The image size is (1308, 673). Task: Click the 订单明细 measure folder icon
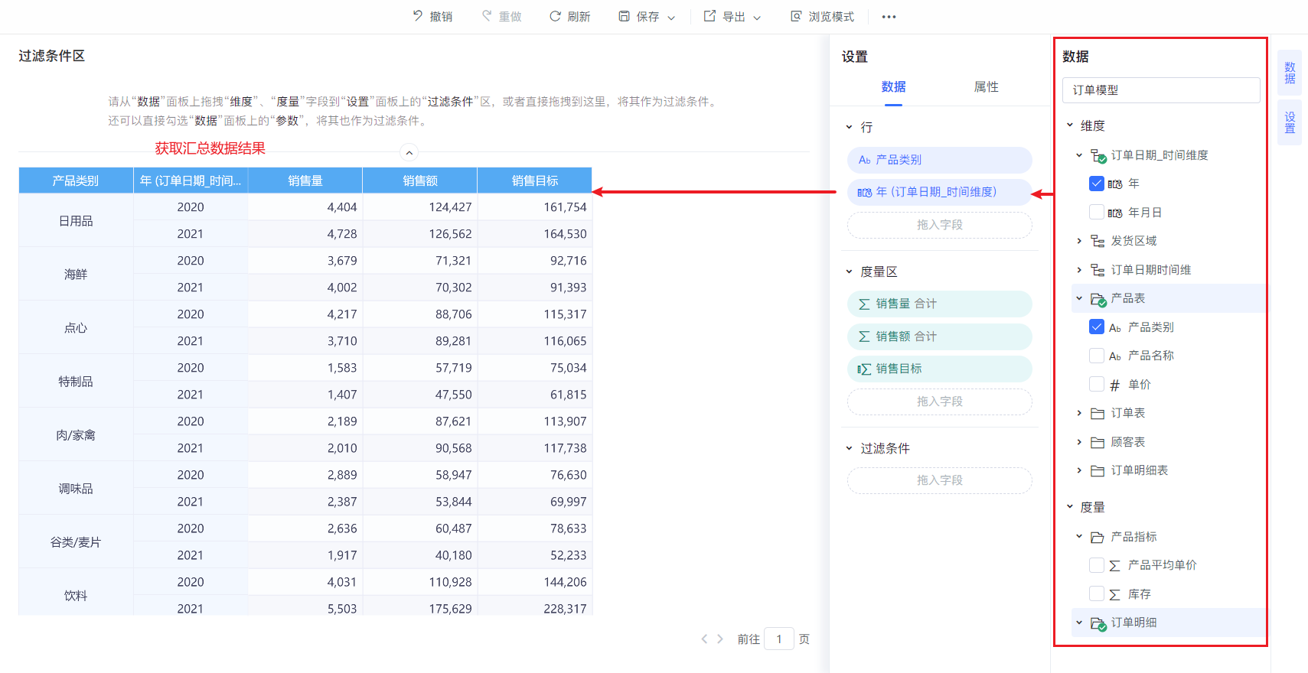pos(1098,623)
